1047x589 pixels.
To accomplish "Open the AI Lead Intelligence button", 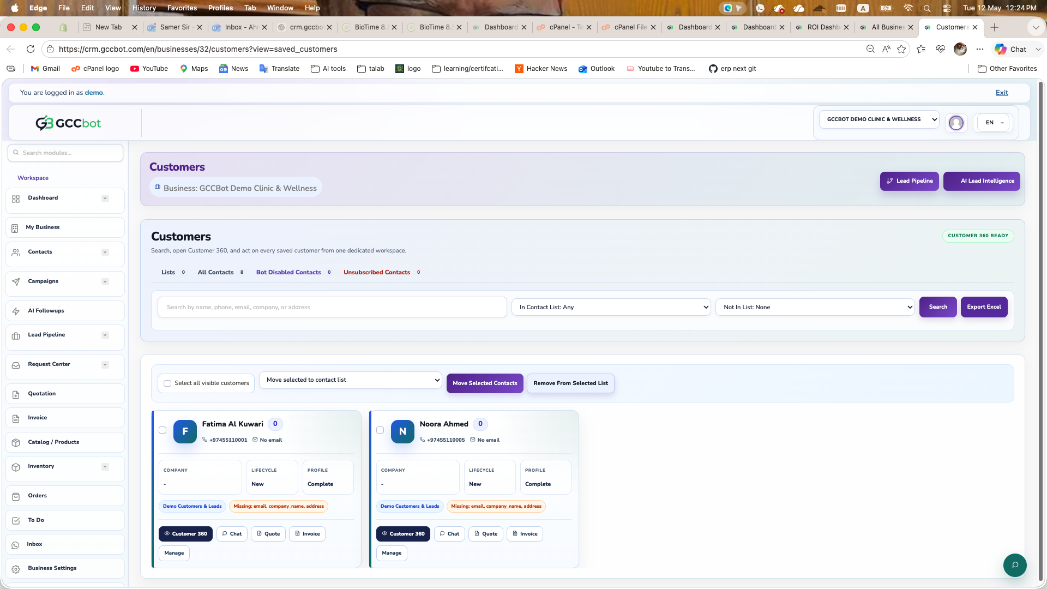I will click(x=982, y=182).
